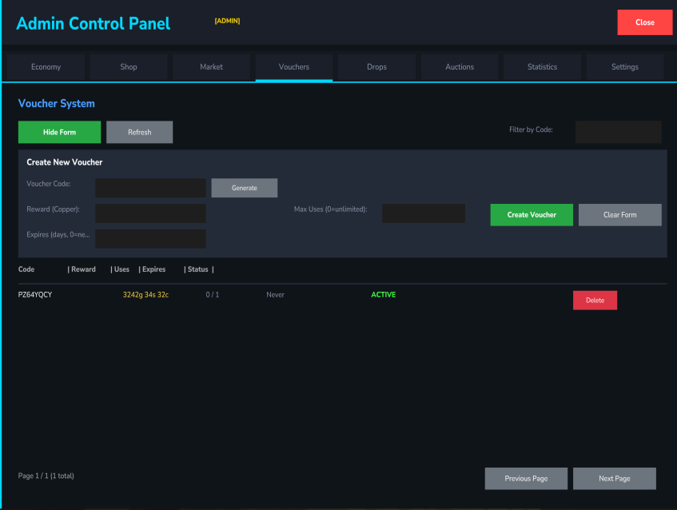The width and height of the screenshot is (677, 510).
Task: Open the Settings tab
Action: tap(625, 67)
